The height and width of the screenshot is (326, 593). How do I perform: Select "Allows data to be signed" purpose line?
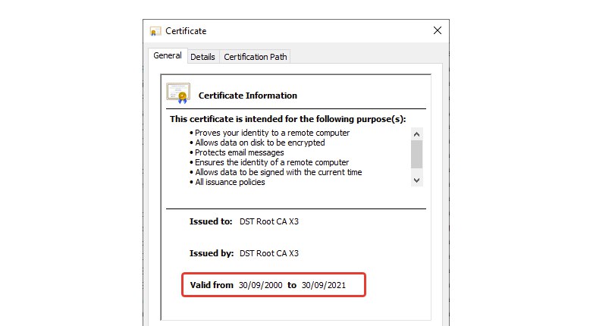point(278,172)
